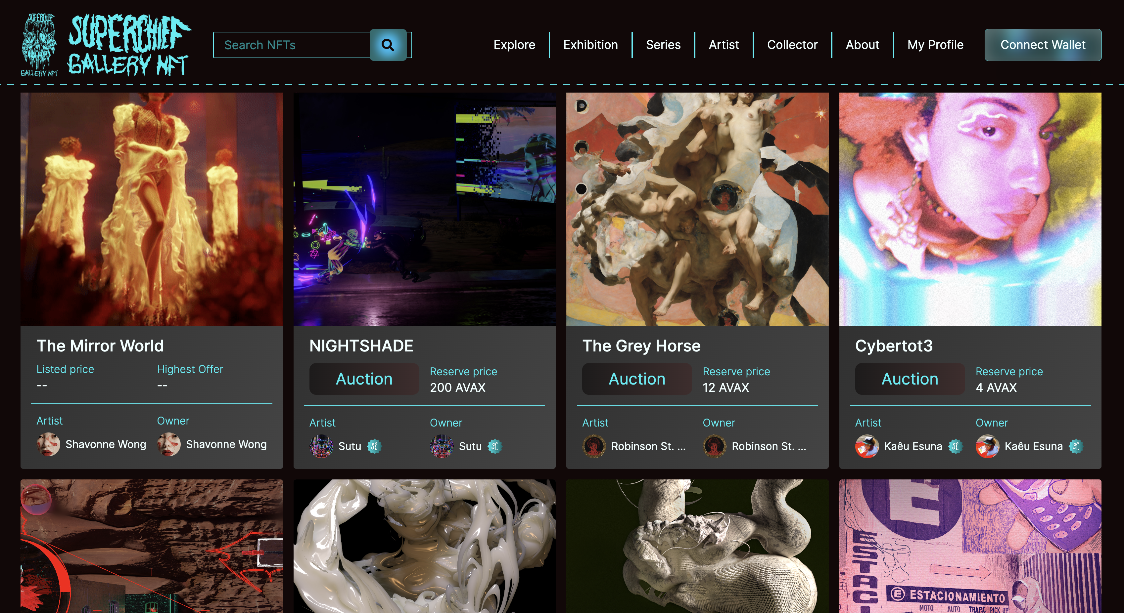This screenshot has width=1124, height=613.
Task: Open Superchief Gallery NFT wordmark logo
Action: (129, 45)
